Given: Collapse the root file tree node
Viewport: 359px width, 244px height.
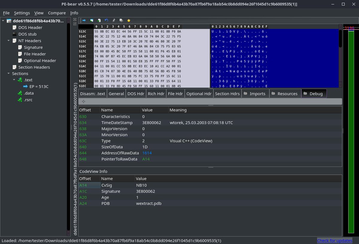Looking at the screenshot, I should click(x=3, y=21).
